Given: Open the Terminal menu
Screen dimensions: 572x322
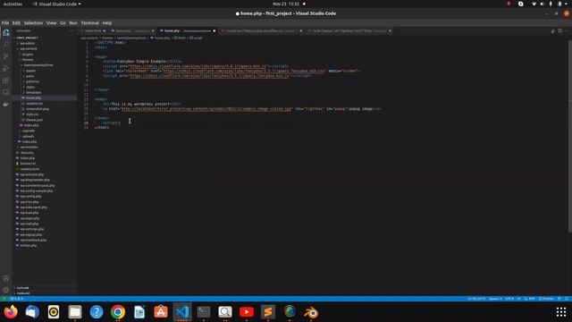Looking at the screenshot, I should (89, 23).
